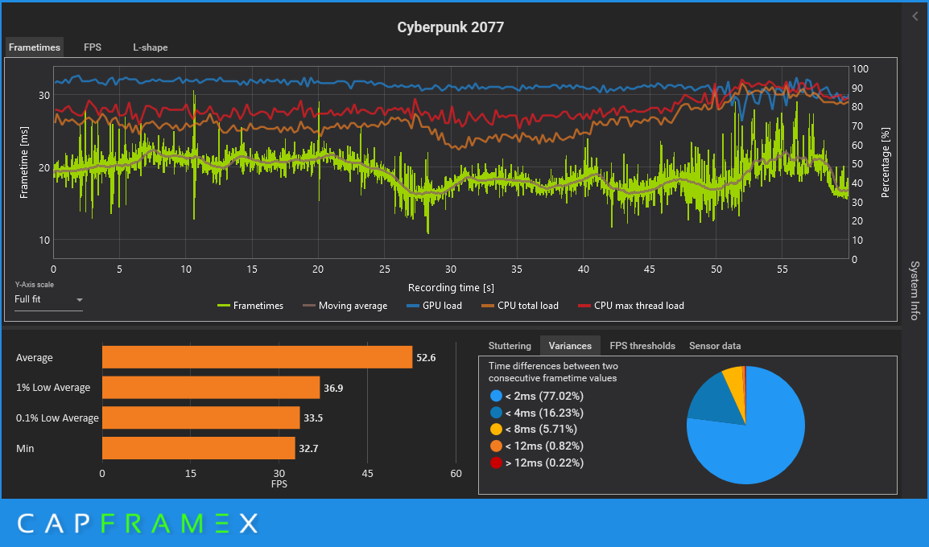Collapse the side panel chevron arrow
Image resolution: width=929 pixels, height=547 pixels.
pyautogui.click(x=915, y=17)
